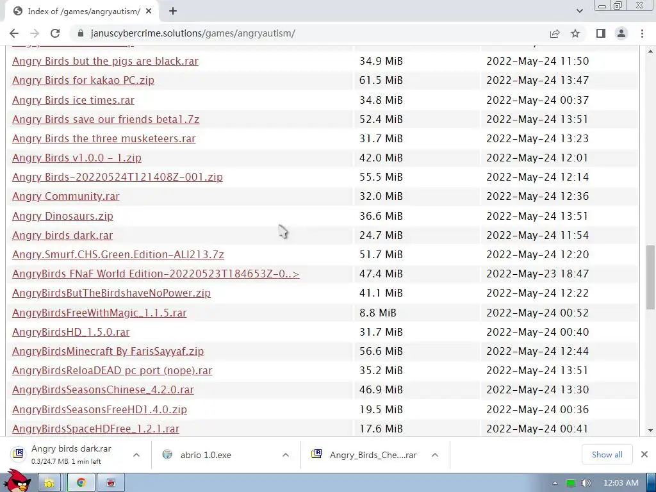
Task: Click the Angry birds dark.rar link
Action: 62,236
